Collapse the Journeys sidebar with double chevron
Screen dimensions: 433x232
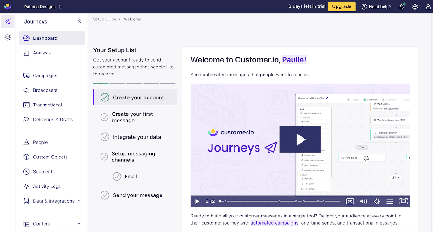(x=79, y=21)
